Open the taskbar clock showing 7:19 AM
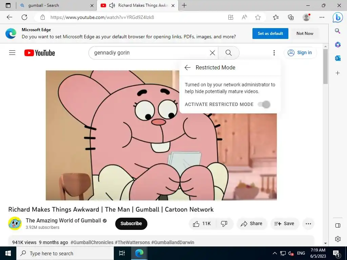347x260 pixels. [318, 253]
